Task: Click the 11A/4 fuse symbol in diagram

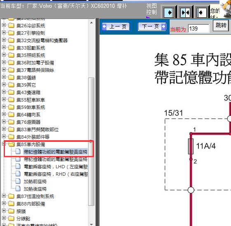Action: click(x=191, y=146)
